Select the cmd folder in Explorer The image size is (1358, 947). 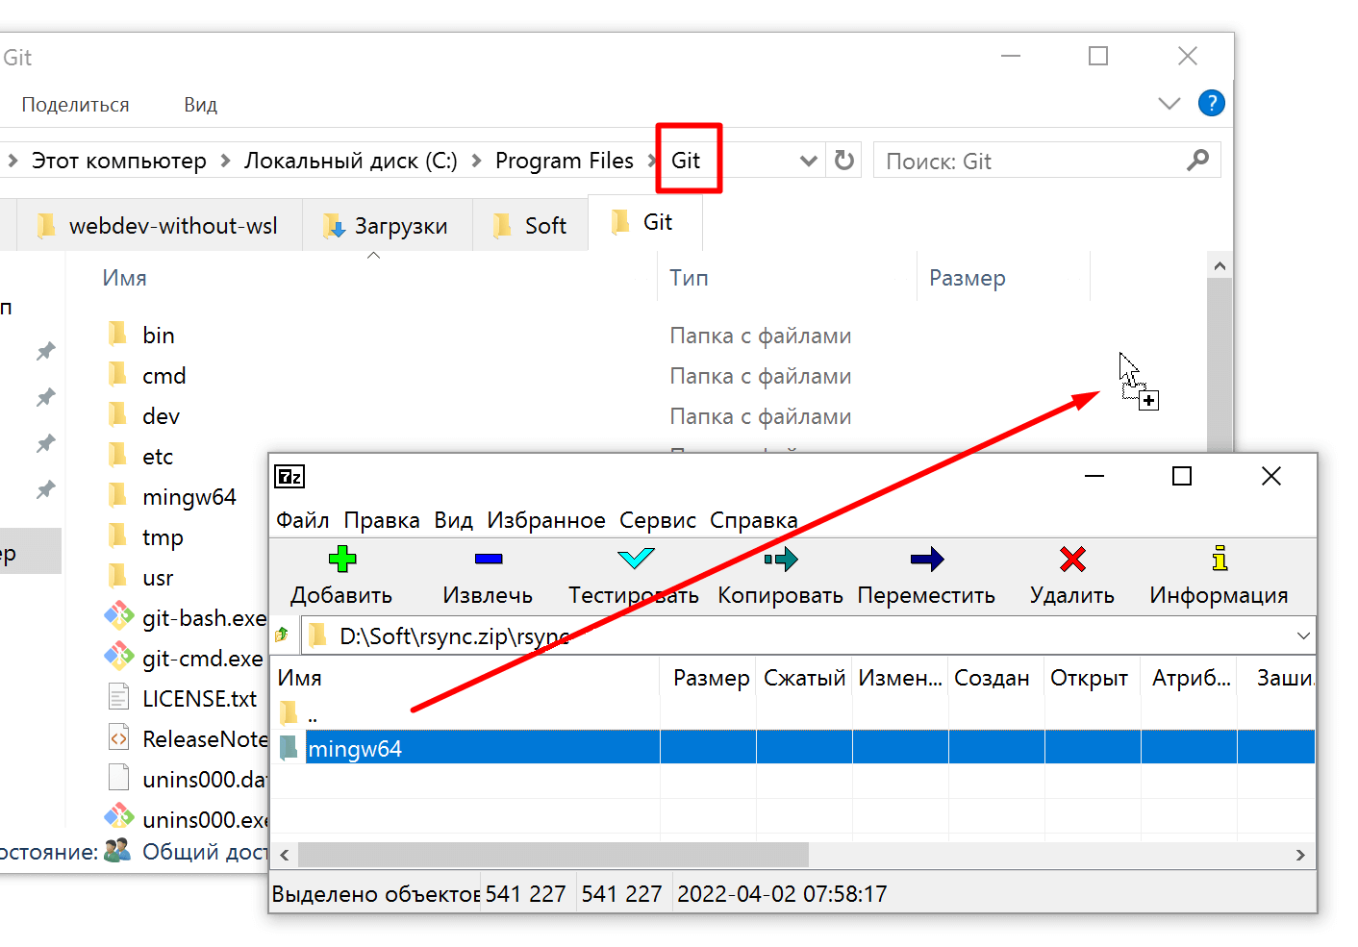click(x=164, y=376)
